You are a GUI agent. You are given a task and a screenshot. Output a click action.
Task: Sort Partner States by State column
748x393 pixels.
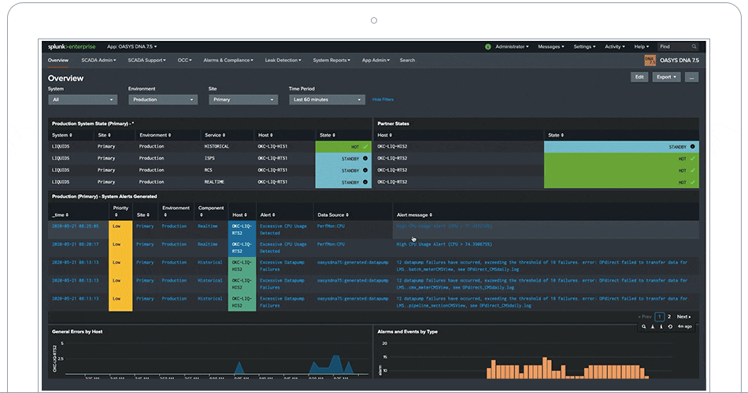(556, 135)
